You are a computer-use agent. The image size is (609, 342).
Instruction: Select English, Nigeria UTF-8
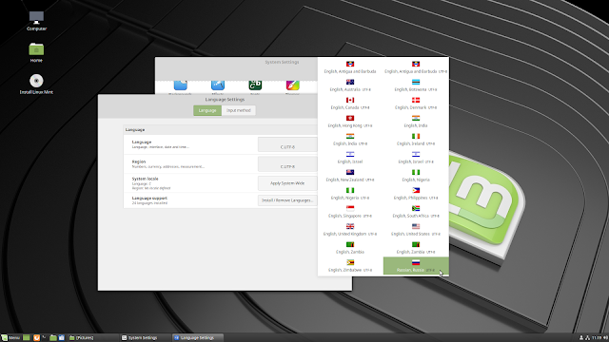tap(350, 194)
